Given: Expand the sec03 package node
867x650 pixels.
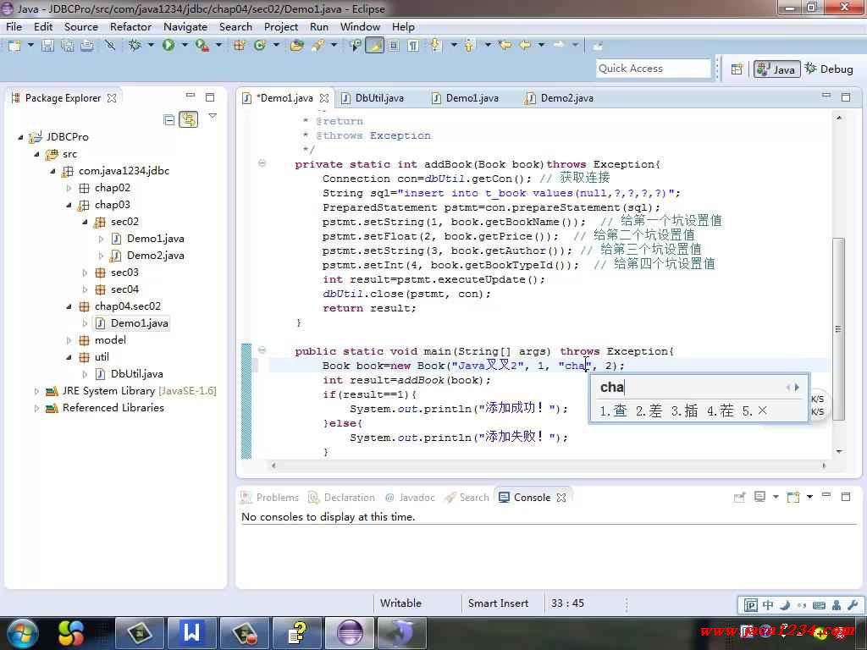Looking at the screenshot, I should (x=85, y=273).
